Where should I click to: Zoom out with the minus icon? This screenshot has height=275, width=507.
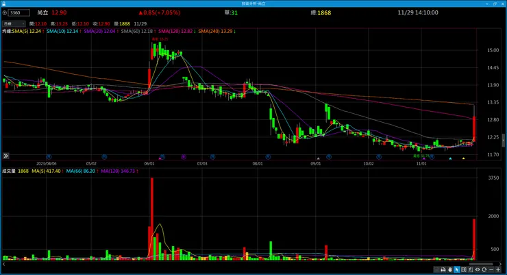pyautogui.click(x=491, y=270)
